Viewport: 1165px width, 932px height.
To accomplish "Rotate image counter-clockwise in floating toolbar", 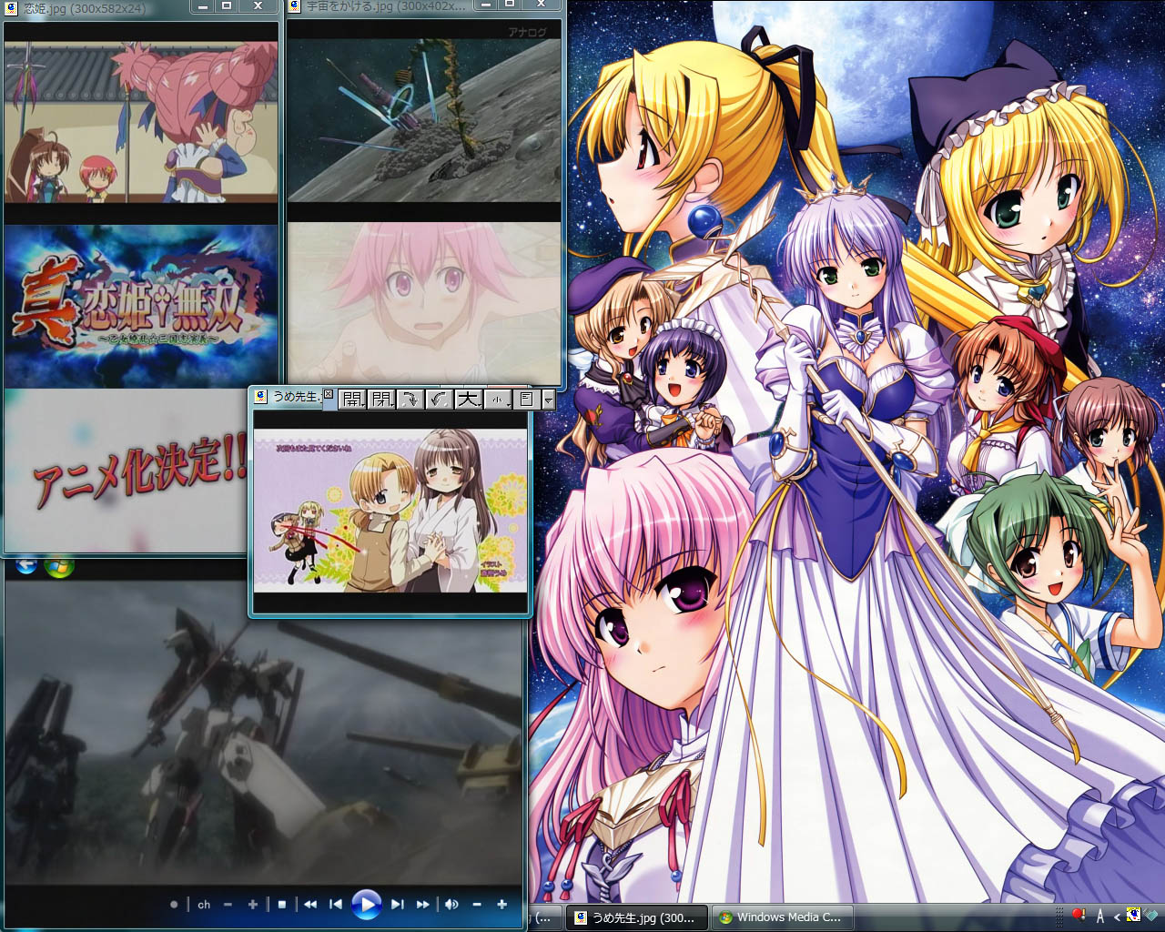I will pos(439,399).
